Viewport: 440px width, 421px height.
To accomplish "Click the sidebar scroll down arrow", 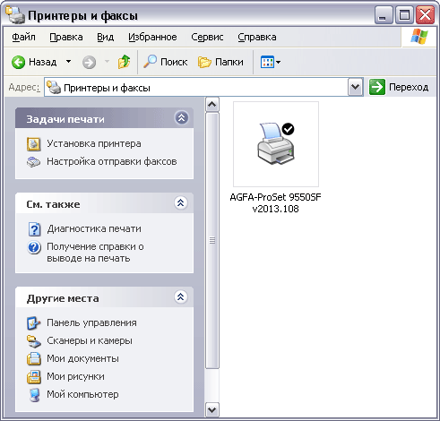I will click(212, 409).
